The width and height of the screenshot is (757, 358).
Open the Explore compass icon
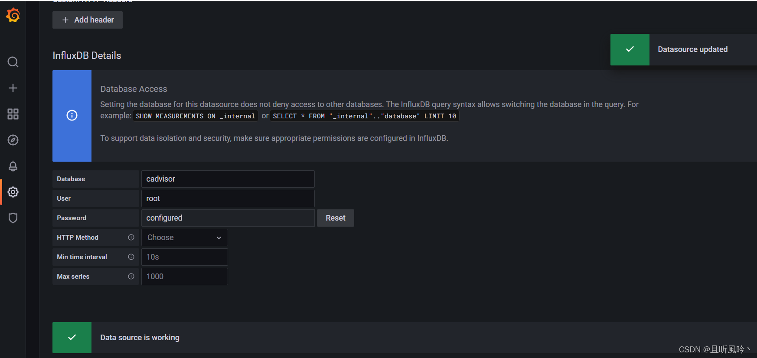[13, 140]
